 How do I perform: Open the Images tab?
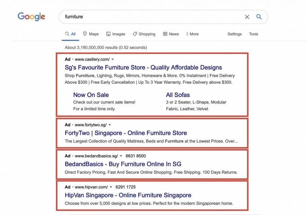click(x=116, y=34)
